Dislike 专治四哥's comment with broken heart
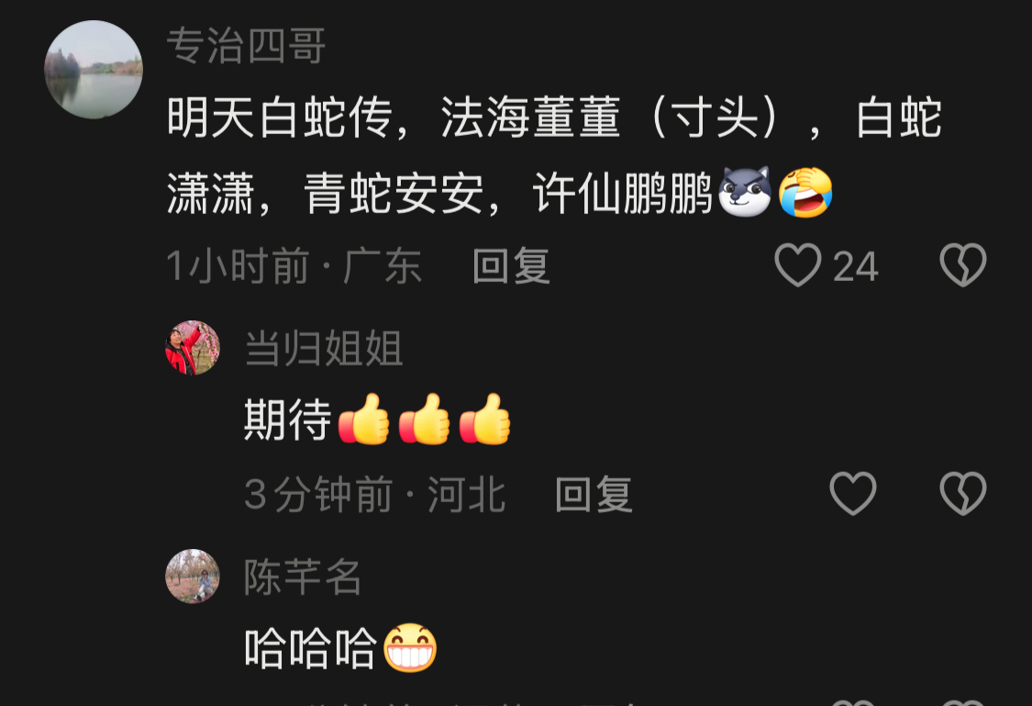The image size is (1032, 706). 963,264
